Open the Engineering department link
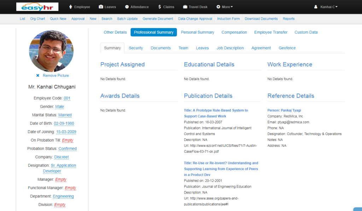This screenshot has width=362, height=211. (x=63, y=196)
